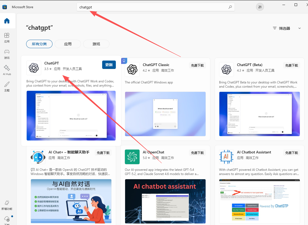Click 免费下载 for AI Chat+

pyautogui.click(x=103, y=153)
